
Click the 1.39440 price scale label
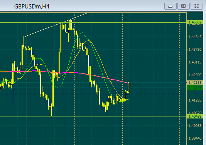pyautogui.click(x=195, y=138)
